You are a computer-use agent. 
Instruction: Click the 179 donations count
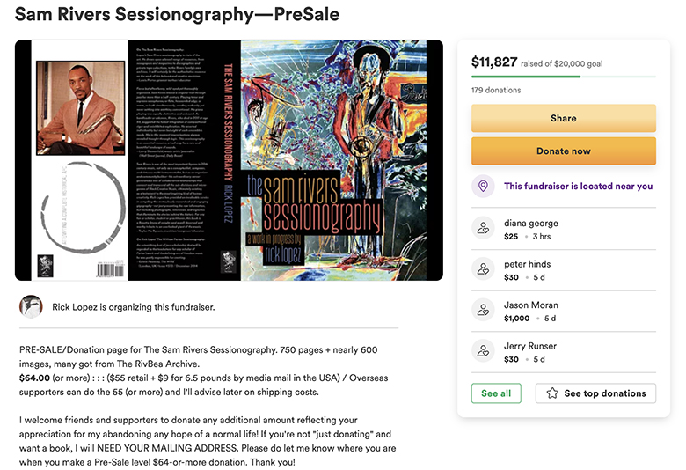496,90
